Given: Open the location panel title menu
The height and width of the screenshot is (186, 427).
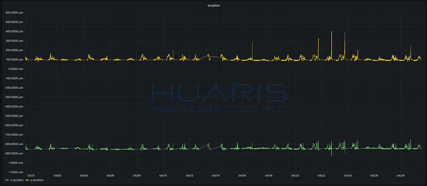Looking at the screenshot, I should point(213,5).
